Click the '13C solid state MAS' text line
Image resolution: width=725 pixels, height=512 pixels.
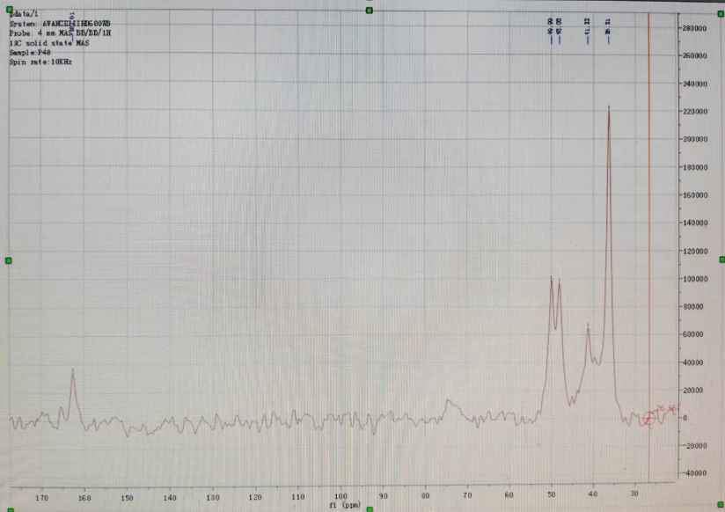49,43
